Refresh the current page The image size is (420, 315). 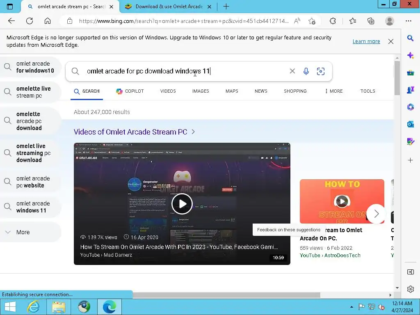pos(30,21)
